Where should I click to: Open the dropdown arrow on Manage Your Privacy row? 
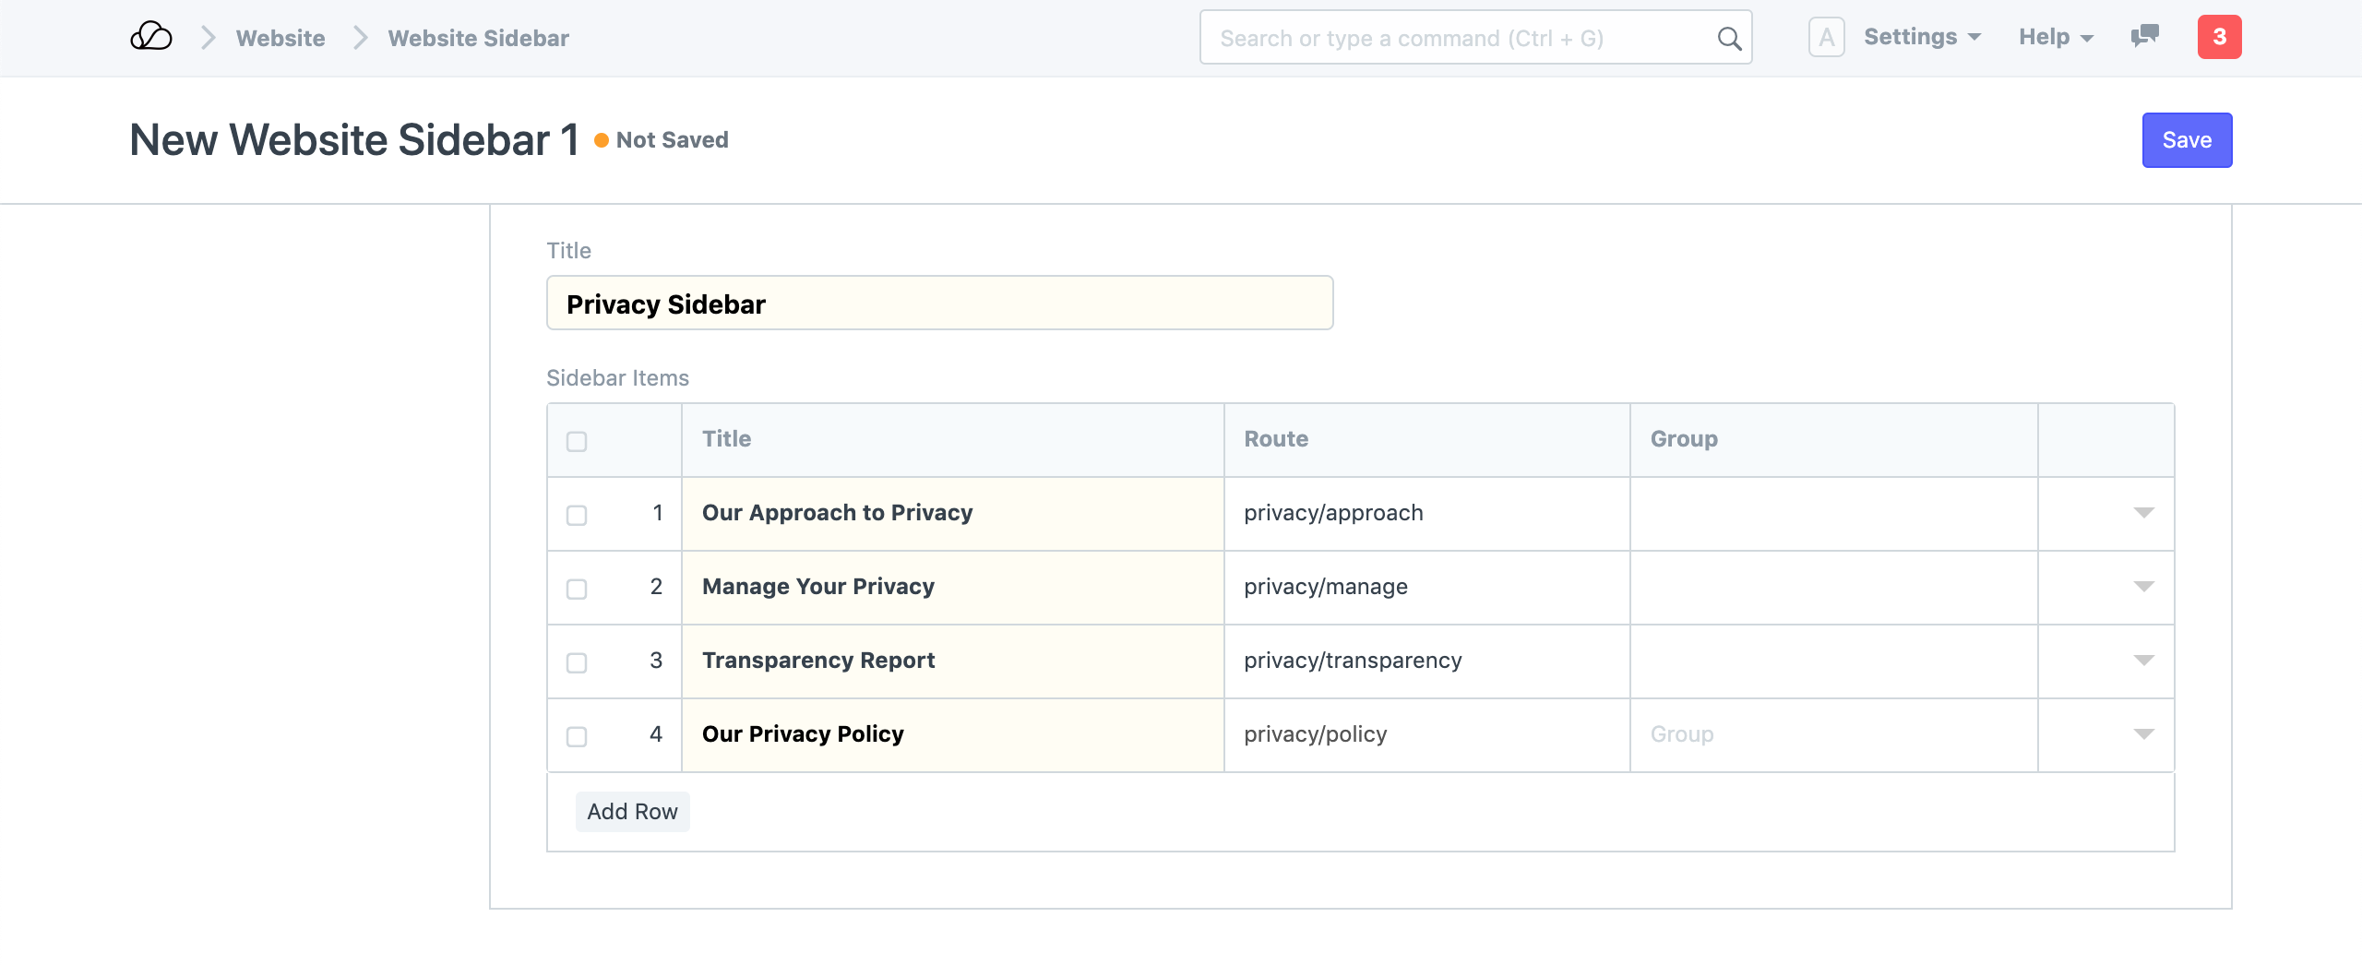point(2143,587)
